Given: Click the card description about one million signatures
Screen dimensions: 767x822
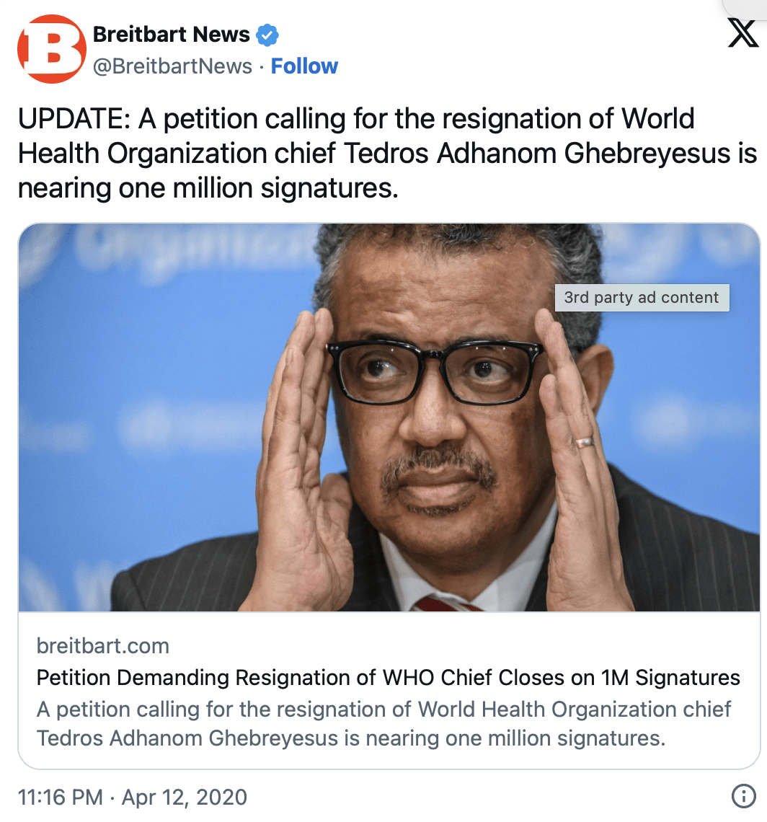Looking at the screenshot, I should (x=383, y=723).
